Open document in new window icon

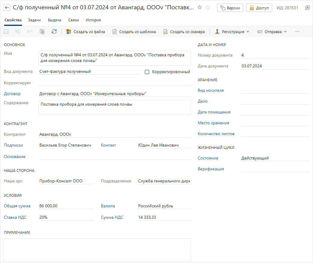307,8
